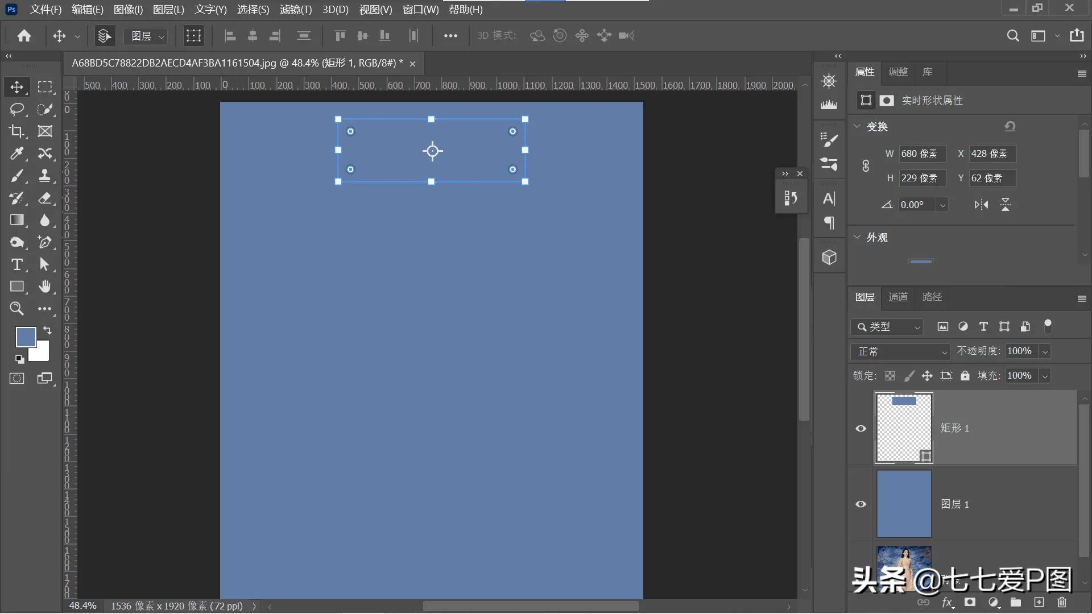Delete layer with trash icon
The width and height of the screenshot is (1092, 614).
point(1061,602)
